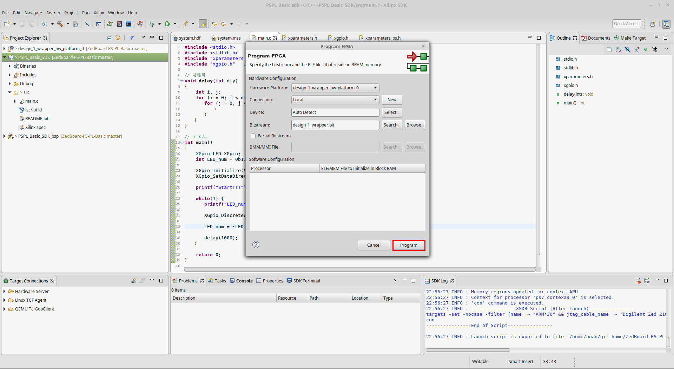This screenshot has width=674, height=369.
Task: Click the Bitstream text field
Action: (335, 125)
